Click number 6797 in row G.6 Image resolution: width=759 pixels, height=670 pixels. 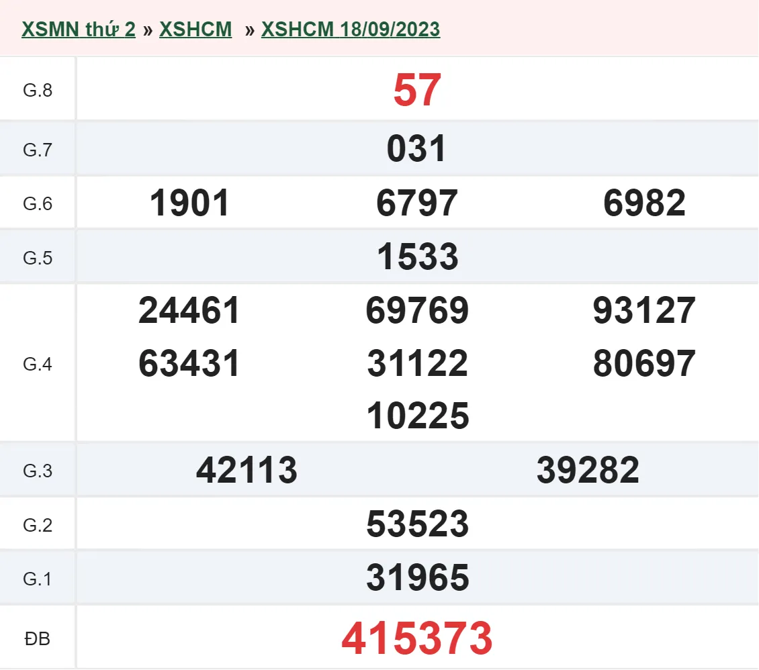pos(417,203)
